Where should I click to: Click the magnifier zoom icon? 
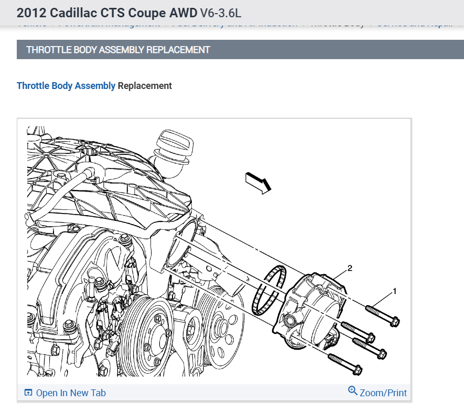[352, 390]
